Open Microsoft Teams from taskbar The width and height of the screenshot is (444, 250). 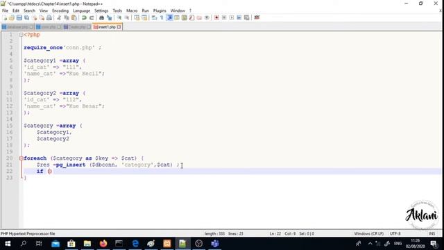214,244
